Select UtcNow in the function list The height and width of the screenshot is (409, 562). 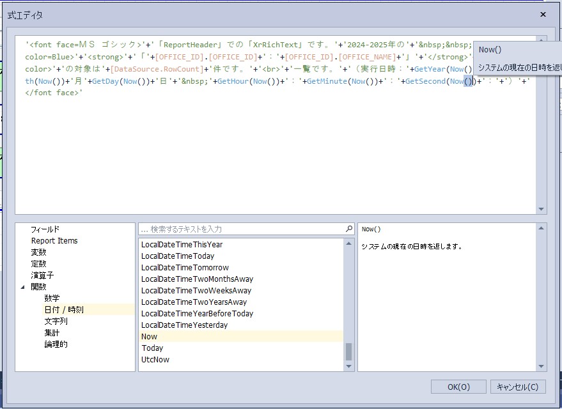tap(155, 360)
